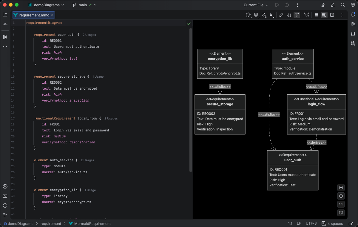Open Search Everywhere magnifier
The width and height of the screenshot is (358, 227).
coord(343,5)
